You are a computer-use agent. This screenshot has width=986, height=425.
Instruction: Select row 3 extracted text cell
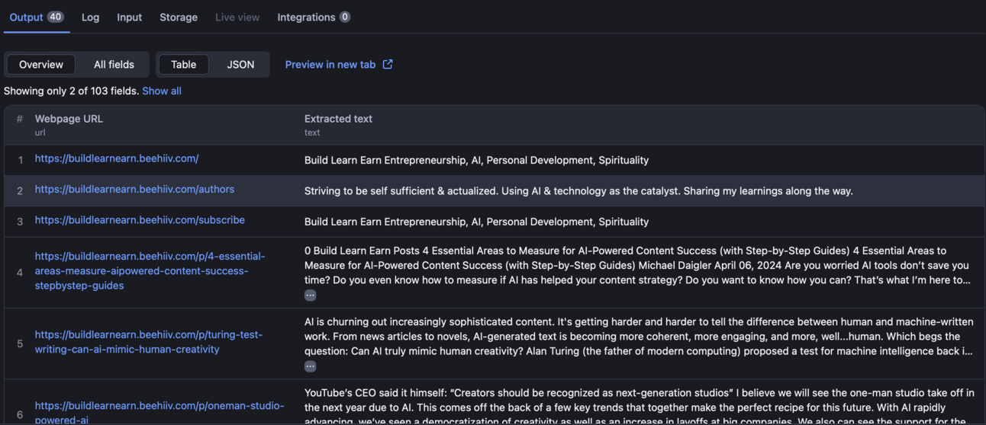click(476, 222)
